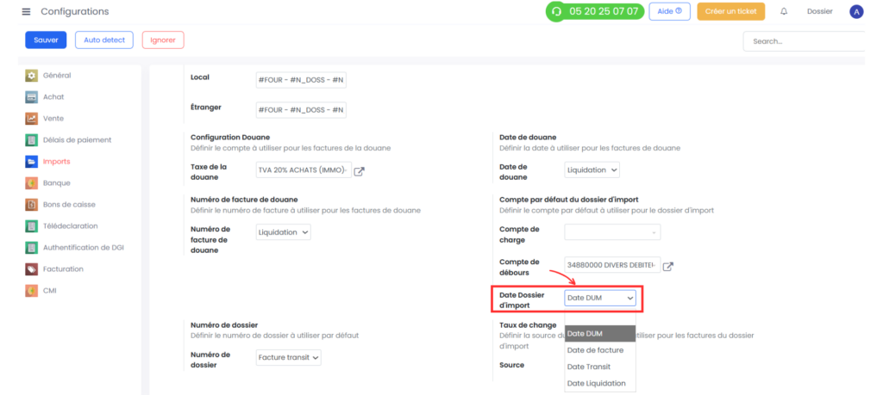Open external link for Compte de débours

(x=668, y=266)
